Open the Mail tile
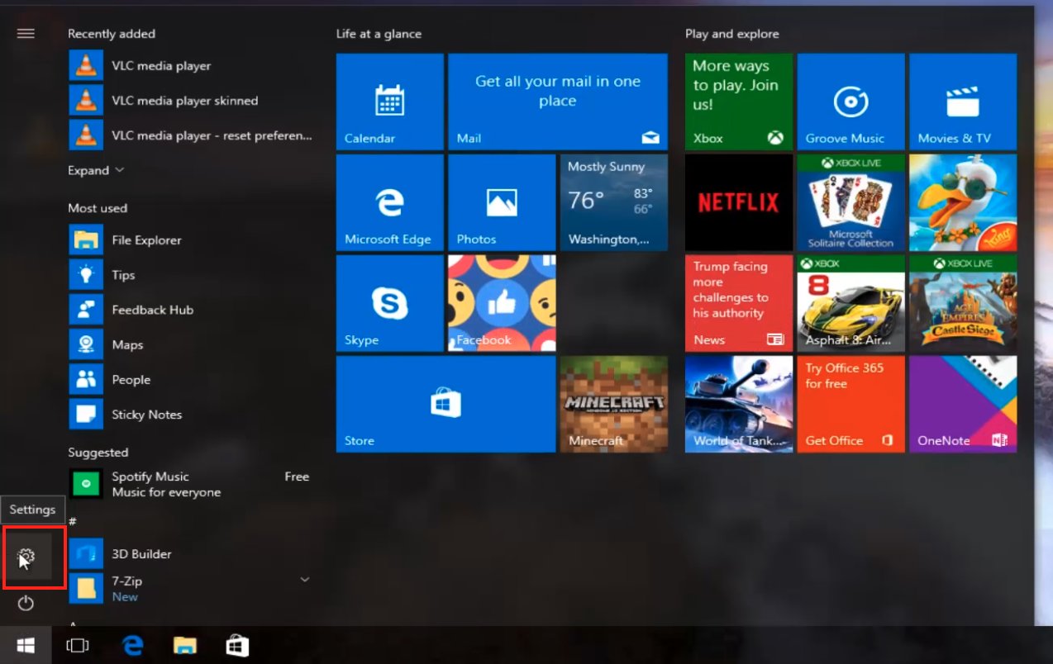This screenshot has height=664, width=1053. pos(558,102)
